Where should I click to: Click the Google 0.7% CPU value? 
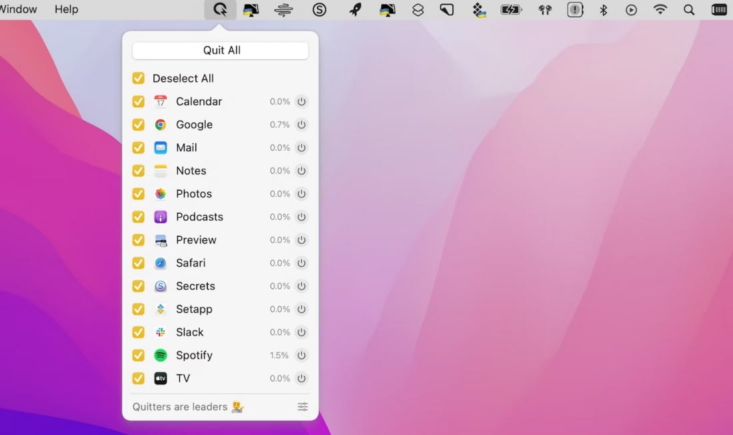tap(280, 125)
